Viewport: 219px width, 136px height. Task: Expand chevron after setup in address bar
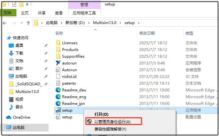click(x=139, y=23)
